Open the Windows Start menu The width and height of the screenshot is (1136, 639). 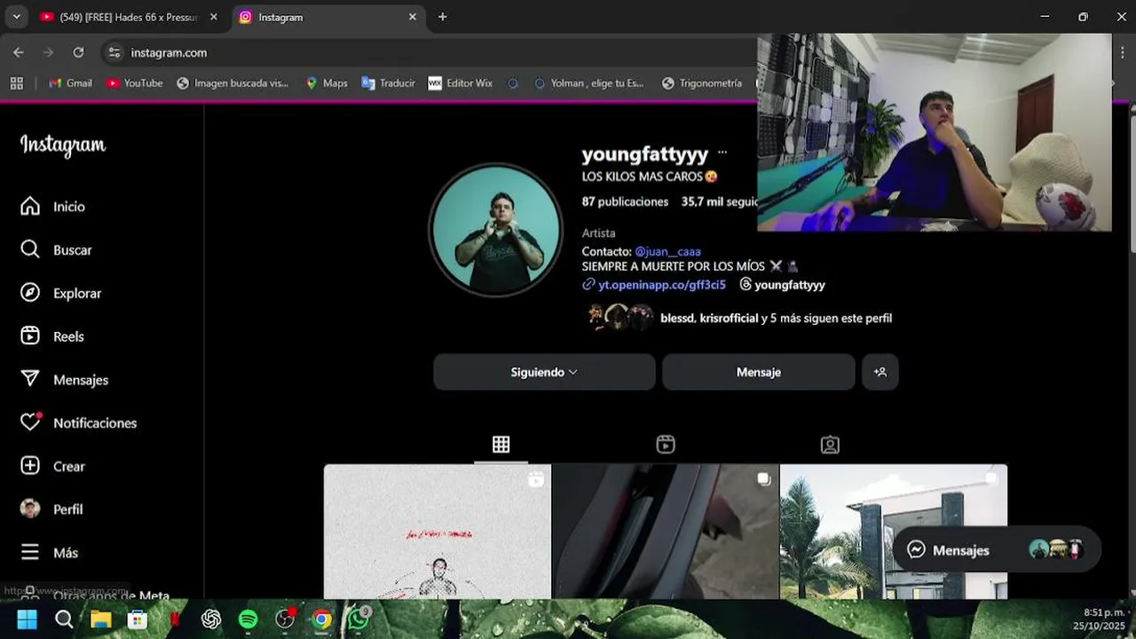point(28,619)
